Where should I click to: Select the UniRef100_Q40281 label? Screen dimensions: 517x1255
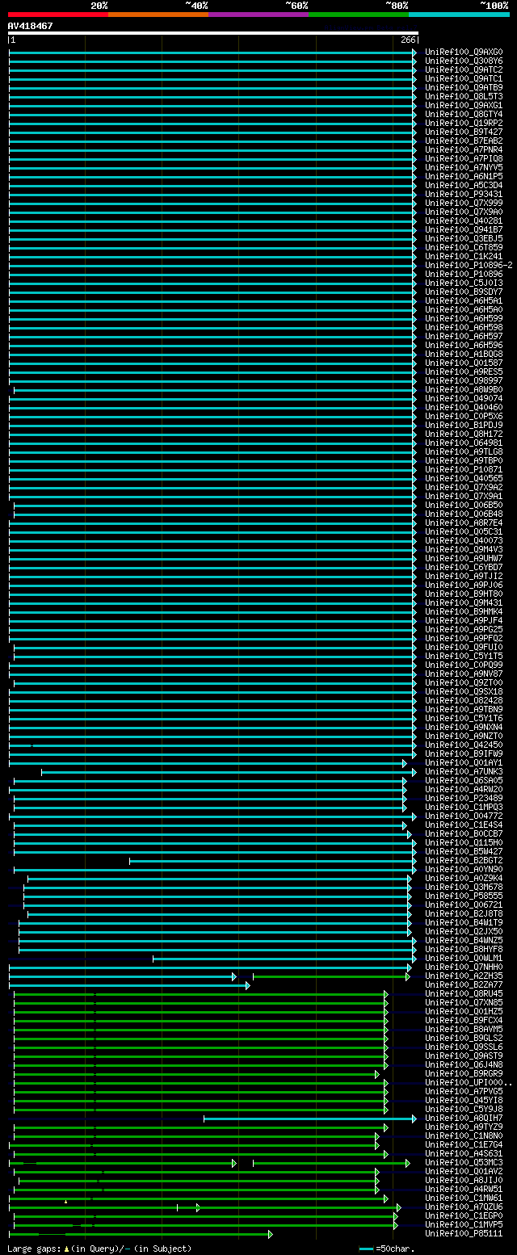coord(464,220)
